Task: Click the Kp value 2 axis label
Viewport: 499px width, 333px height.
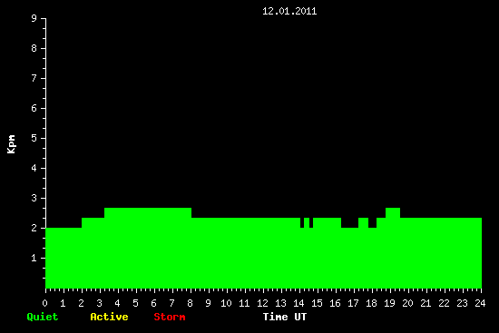Action: 34,228
